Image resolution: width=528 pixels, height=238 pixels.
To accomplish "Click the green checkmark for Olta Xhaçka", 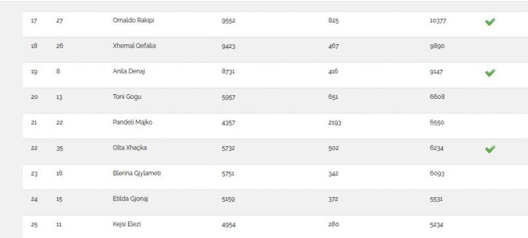I will 490,149.
